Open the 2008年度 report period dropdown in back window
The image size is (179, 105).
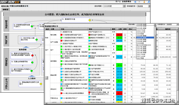[x=124, y=6]
